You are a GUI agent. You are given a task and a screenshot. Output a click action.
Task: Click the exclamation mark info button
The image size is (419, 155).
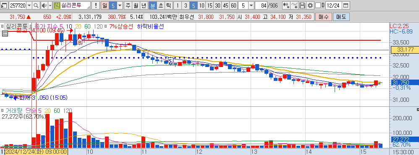[96, 5]
